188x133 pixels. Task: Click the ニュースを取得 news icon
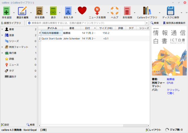[97, 11]
